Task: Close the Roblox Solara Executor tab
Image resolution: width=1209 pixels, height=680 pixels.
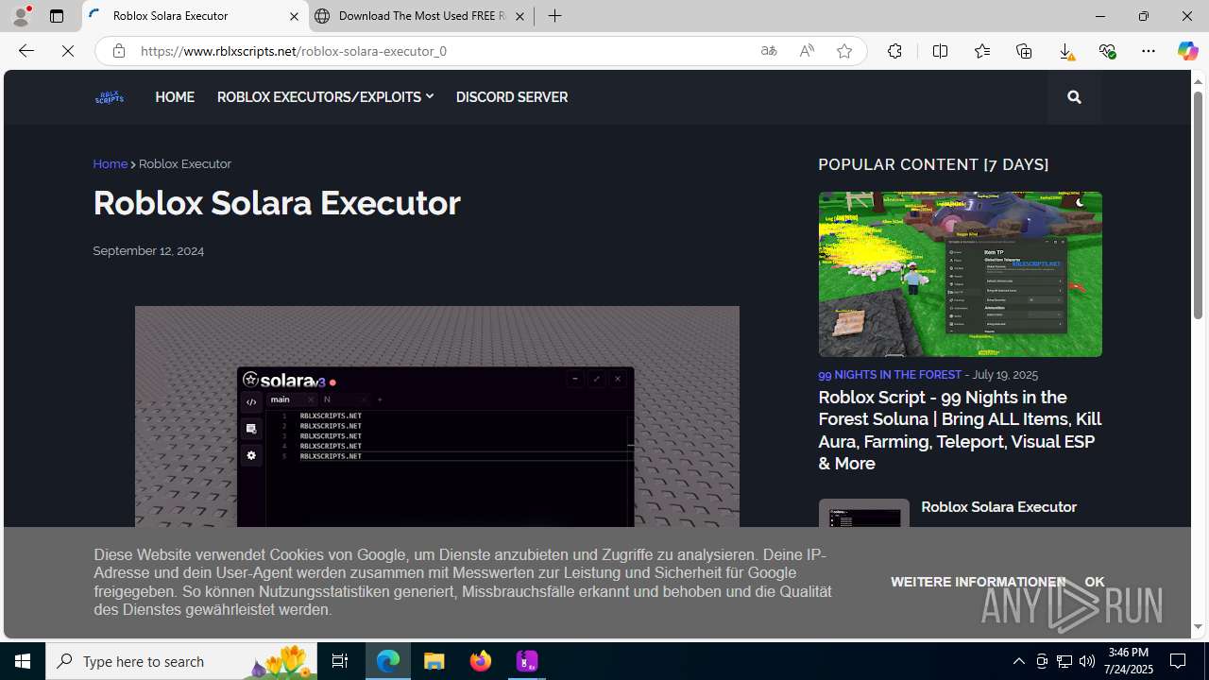Action: tap(294, 16)
